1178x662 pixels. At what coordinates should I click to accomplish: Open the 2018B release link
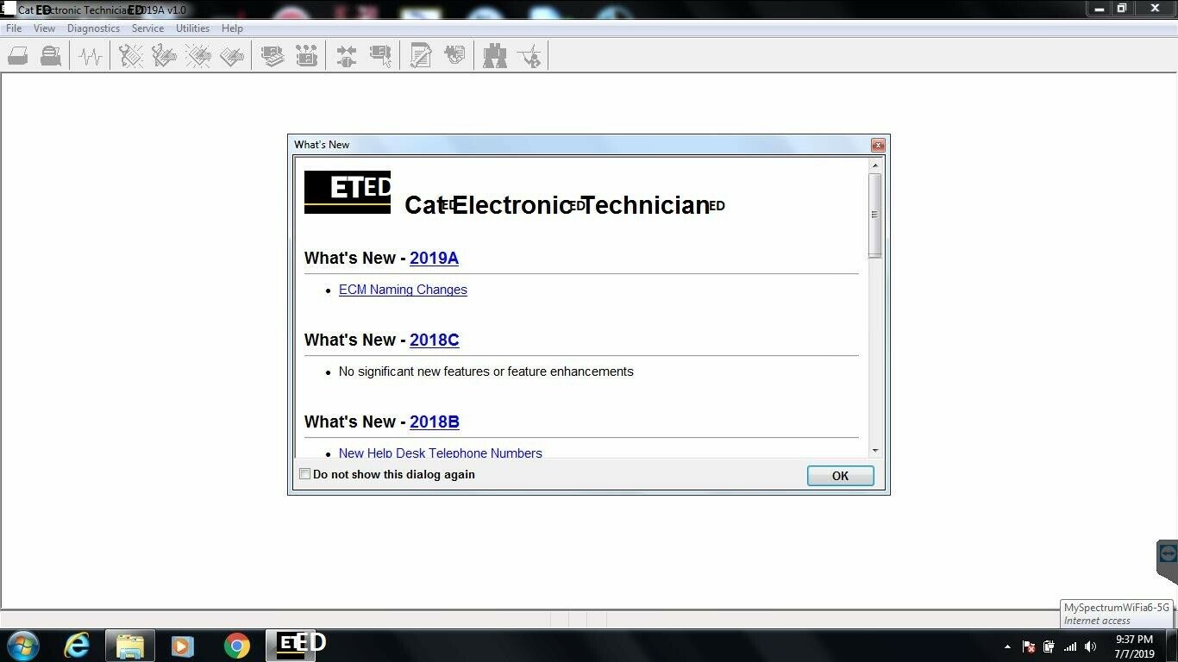tap(434, 422)
